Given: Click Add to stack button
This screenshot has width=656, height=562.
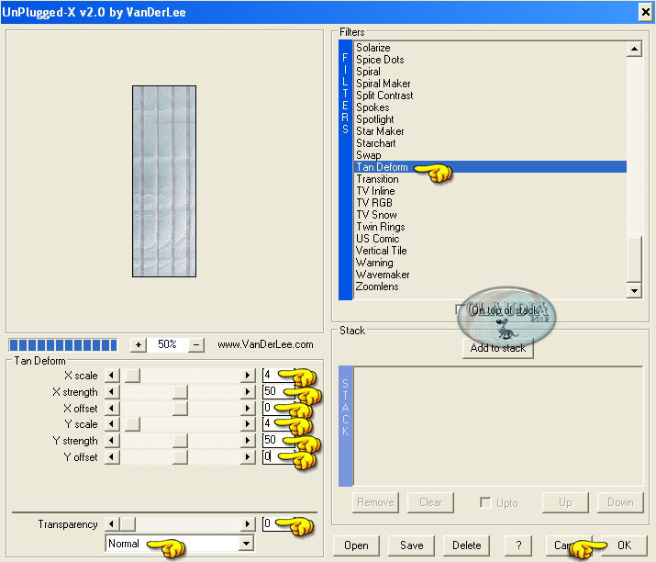Looking at the screenshot, I should 498,348.
